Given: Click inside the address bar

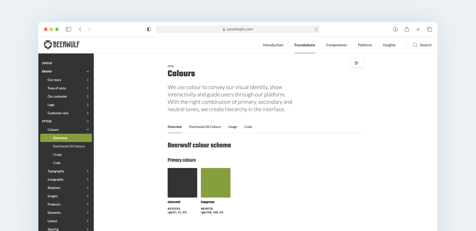Looking at the screenshot, I should pos(238,29).
